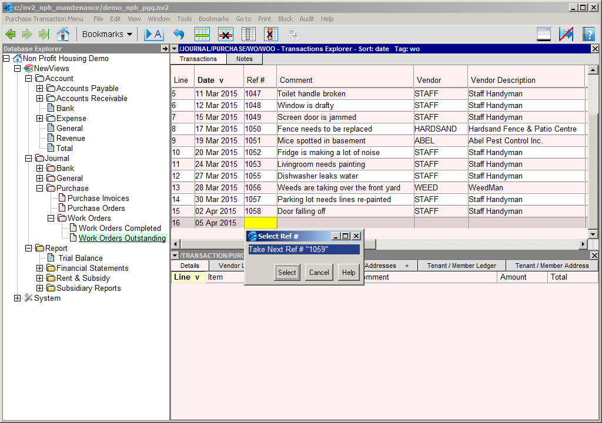Click the blue undo arrow icon
This screenshot has width=602, height=423.
tap(178, 34)
